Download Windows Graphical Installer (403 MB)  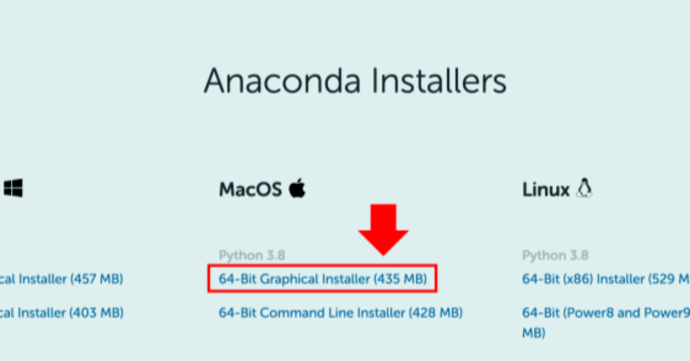click(x=62, y=313)
